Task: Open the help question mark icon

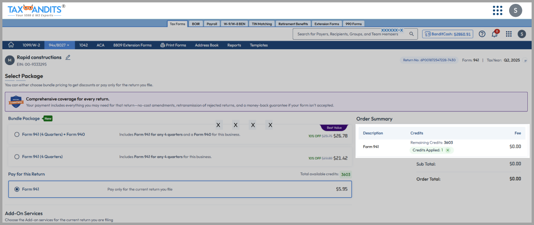Action: [482, 34]
